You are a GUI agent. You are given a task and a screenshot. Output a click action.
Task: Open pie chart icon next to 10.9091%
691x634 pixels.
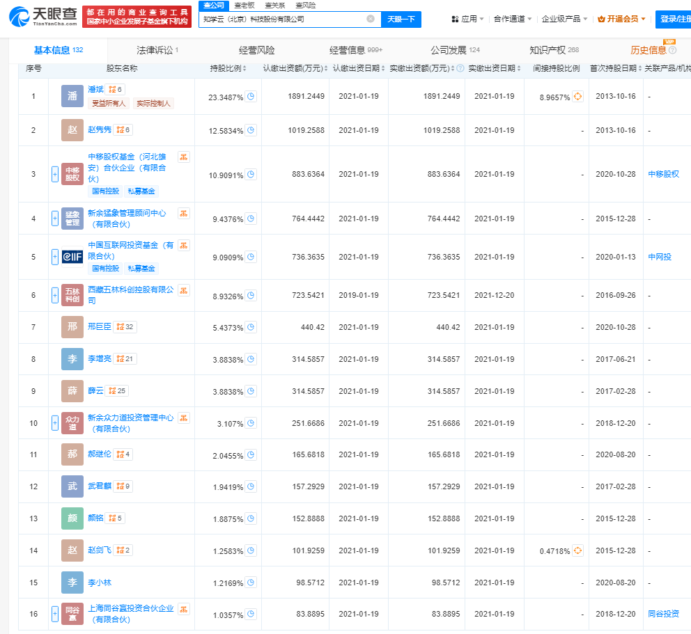251,175
